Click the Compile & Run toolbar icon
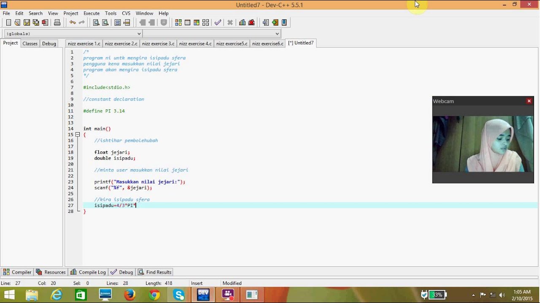540x303 pixels. tap(197, 23)
